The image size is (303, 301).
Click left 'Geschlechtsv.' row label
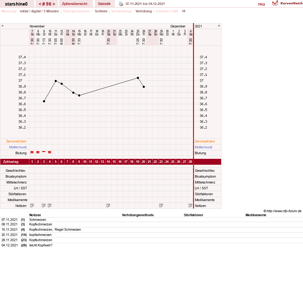[x=16, y=171]
